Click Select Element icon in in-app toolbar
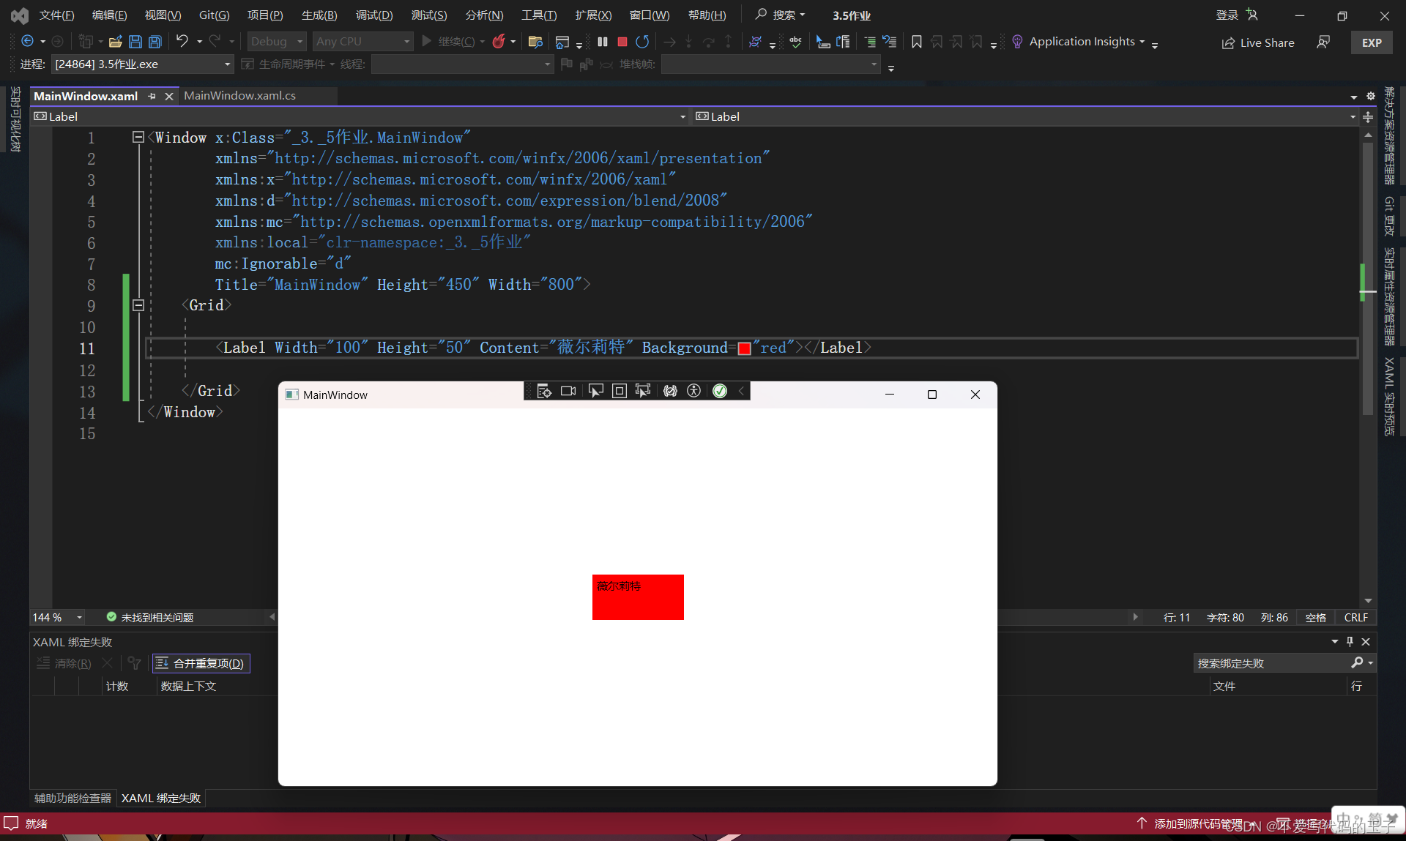The image size is (1406, 841). (595, 391)
